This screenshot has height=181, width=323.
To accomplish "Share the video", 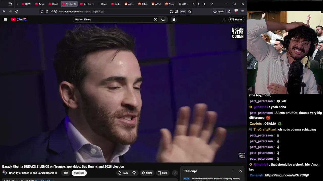I will 147,173.
